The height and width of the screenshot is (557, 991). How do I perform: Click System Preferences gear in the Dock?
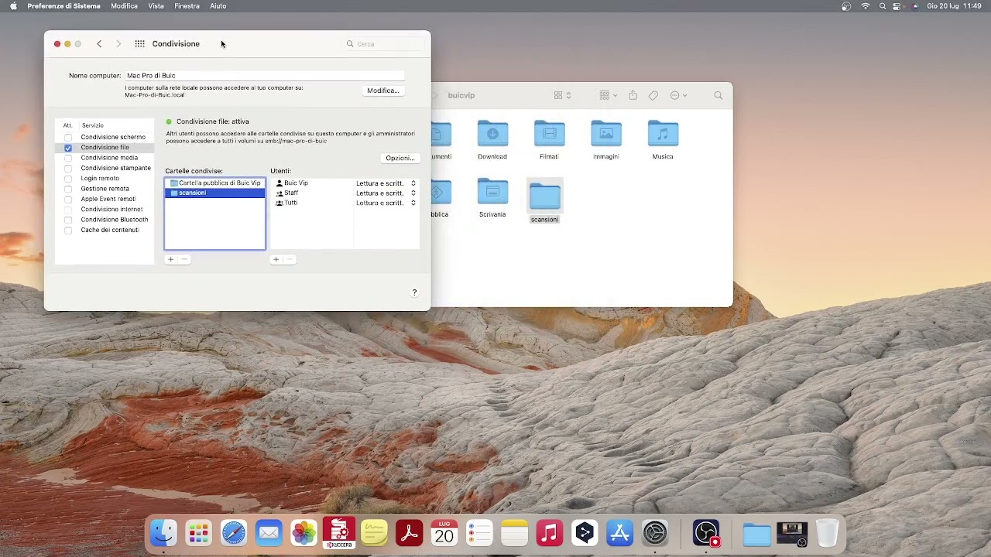655,533
